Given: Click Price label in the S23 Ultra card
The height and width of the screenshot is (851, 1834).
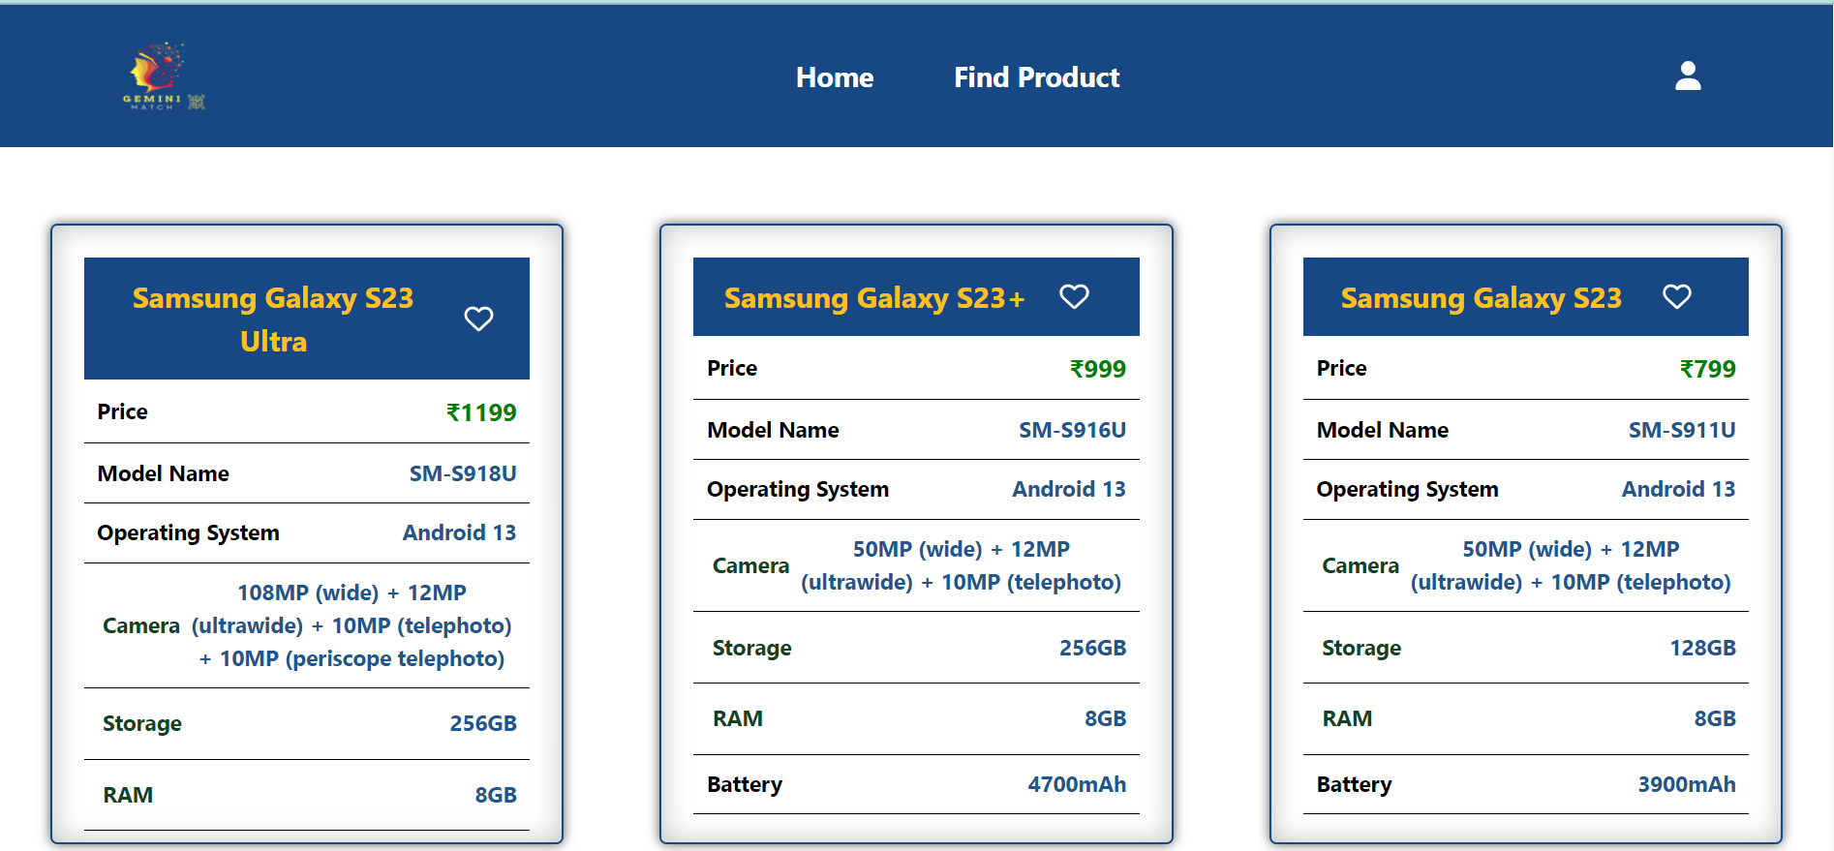Looking at the screenshot, I should point(123,411).
